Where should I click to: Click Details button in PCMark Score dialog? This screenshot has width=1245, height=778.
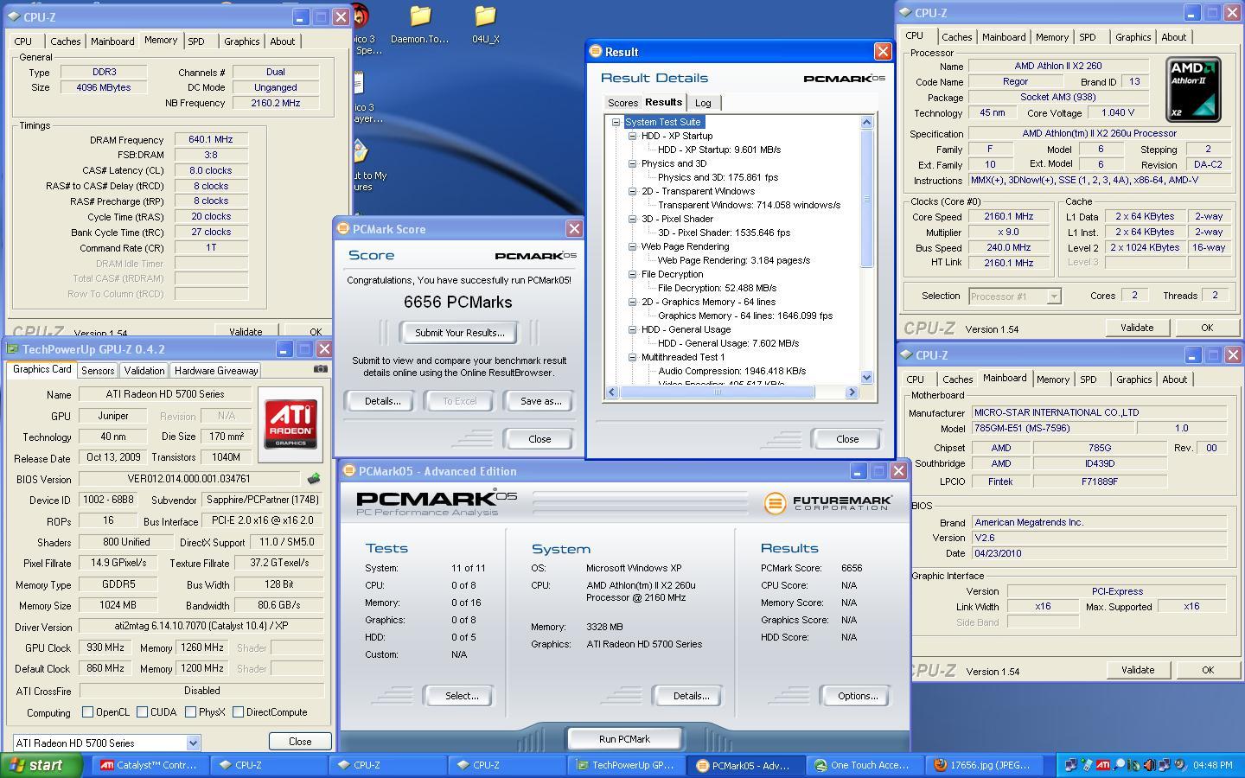coord(382,401)
